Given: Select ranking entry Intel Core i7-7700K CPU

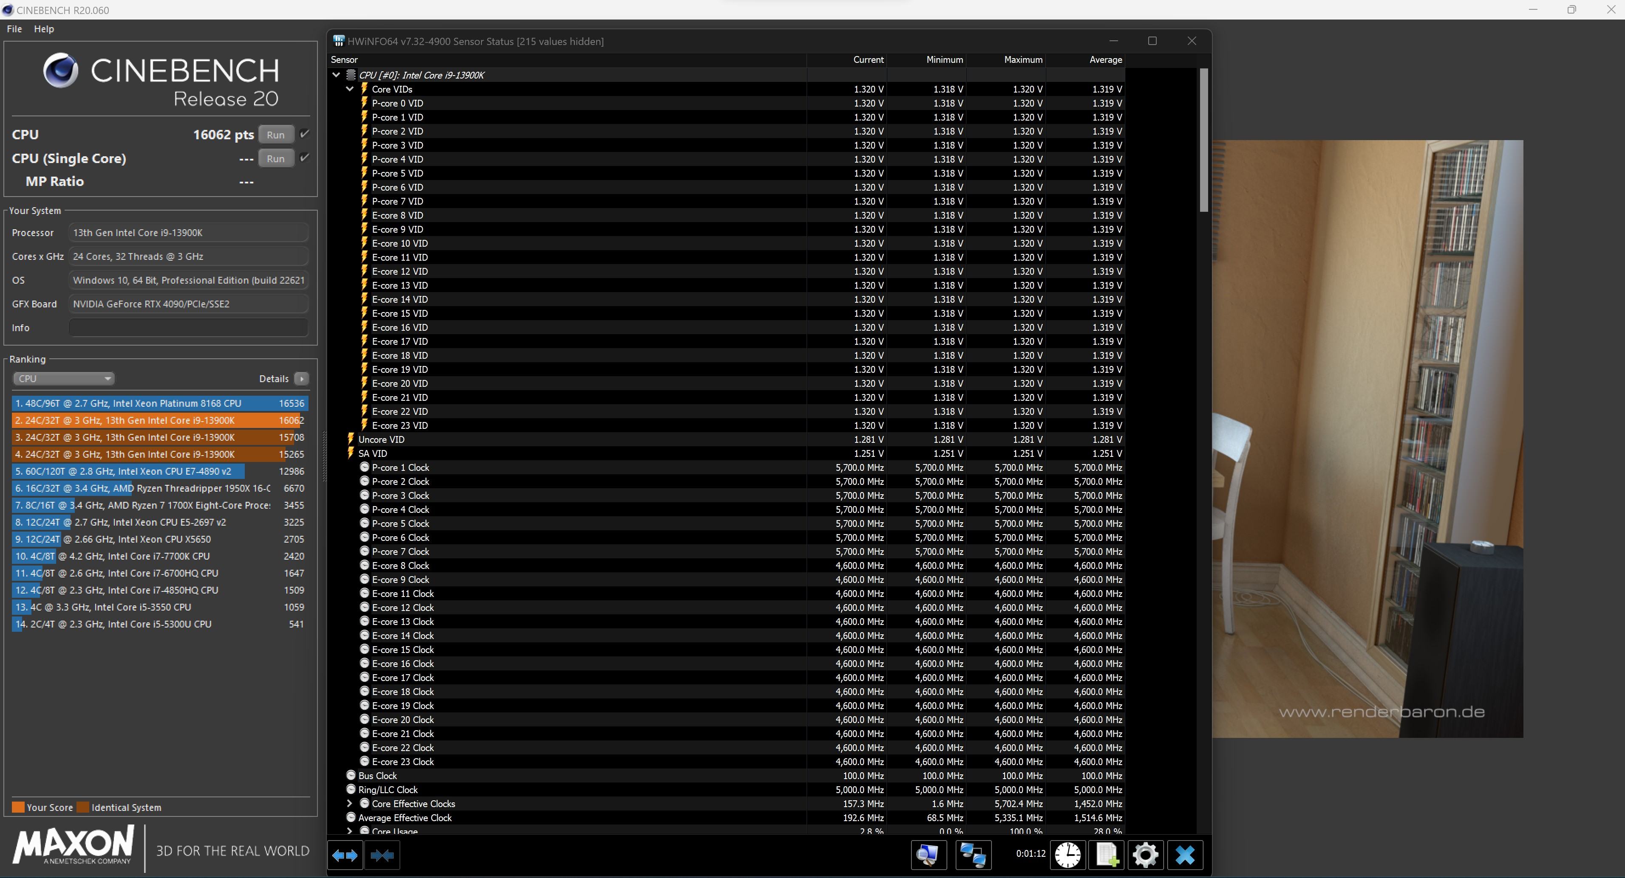Looking at the screenshot, I should point(160,556).
